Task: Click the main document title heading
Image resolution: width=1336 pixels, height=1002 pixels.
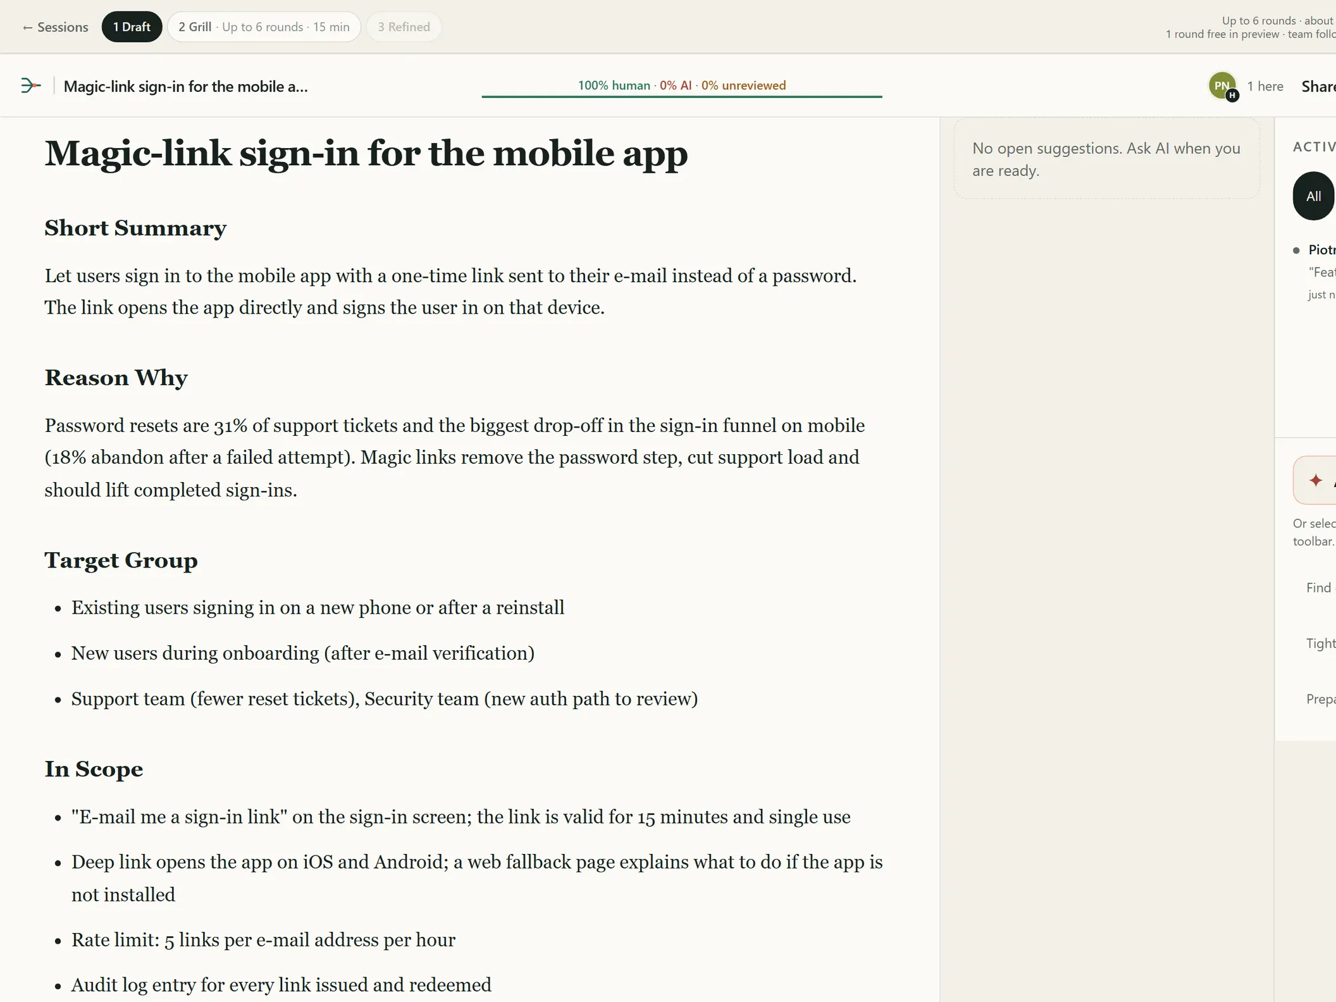Action: pyautogui.click(x=366, y=154)
